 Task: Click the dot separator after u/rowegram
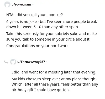[33, 4]
